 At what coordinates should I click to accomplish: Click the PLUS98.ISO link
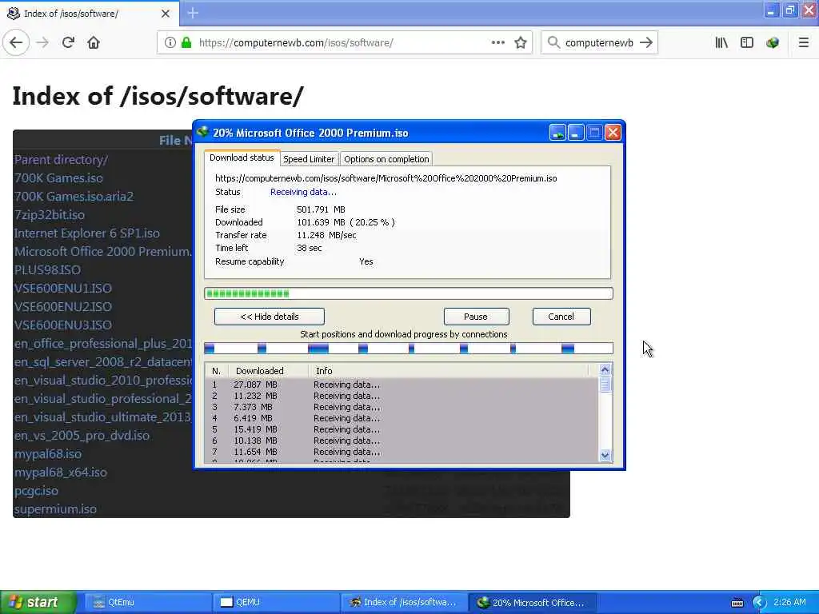pos(47,270)
